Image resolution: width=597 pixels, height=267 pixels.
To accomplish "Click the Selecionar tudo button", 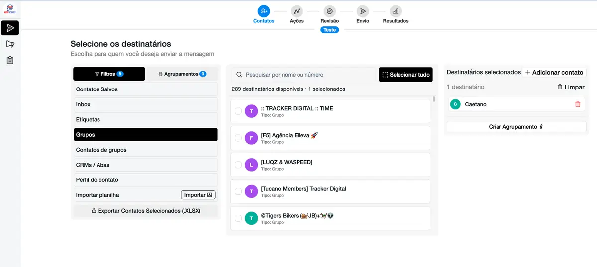I will 405,75.
